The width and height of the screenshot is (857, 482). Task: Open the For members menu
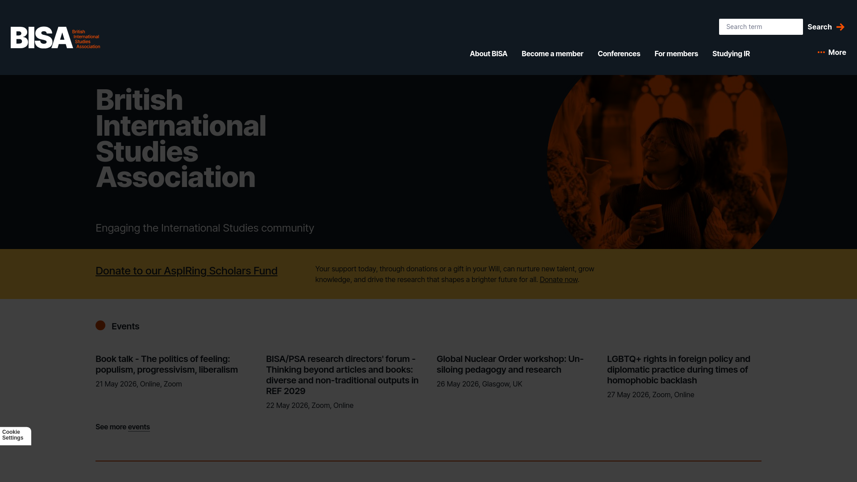tap(676, 54)
